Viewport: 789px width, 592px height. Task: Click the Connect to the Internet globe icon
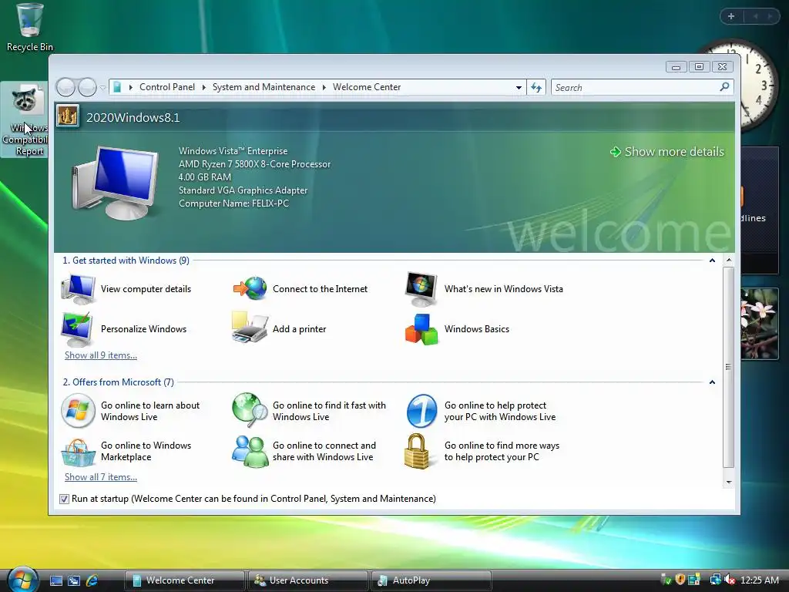click(x=250, y=288)
